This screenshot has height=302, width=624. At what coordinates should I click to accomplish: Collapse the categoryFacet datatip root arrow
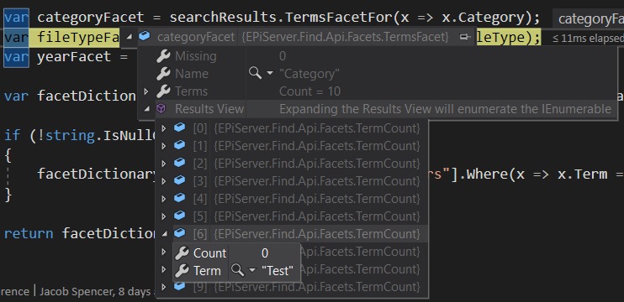tap(129, 37)
